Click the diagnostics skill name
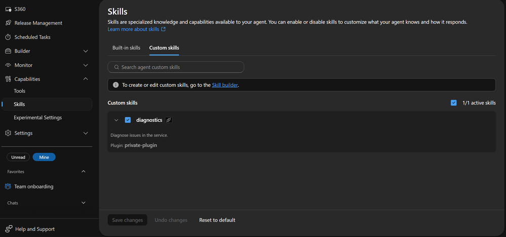Viewport: 506px width, 237px height. coord(149,120)
